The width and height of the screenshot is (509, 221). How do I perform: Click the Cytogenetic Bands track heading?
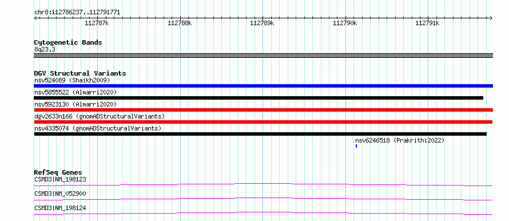(x=68, y=42)
